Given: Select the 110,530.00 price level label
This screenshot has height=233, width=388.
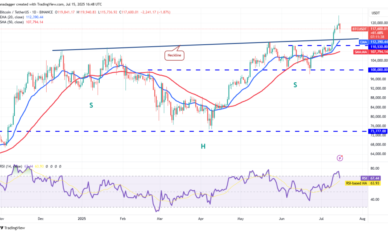Looking at the screenshot, I should 378,46.
